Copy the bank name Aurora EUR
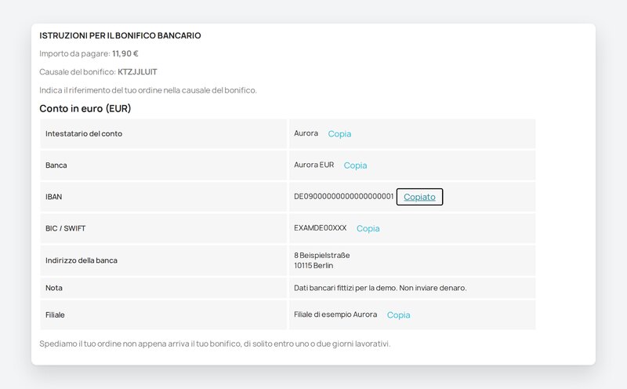Image resolution: width=627 pixels, height=389 pixels. (x=355, y=165)
